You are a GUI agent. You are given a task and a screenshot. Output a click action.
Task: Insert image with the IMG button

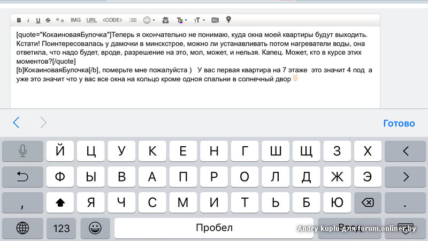[75, 20]
